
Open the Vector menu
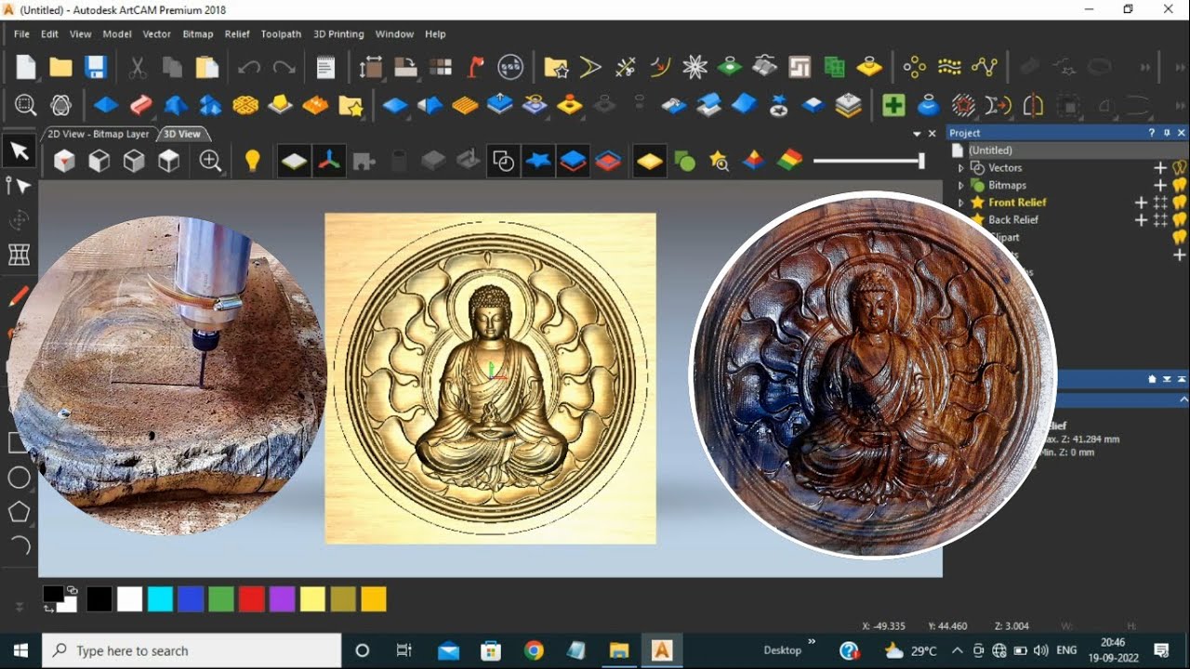(156, 33)
